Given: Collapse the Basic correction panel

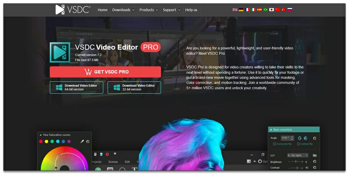Looking at the screenshot, I should point(270,129).
